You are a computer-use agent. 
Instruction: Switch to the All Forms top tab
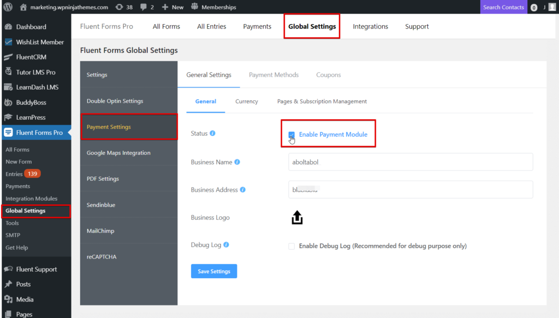click(x=166, y=26)
